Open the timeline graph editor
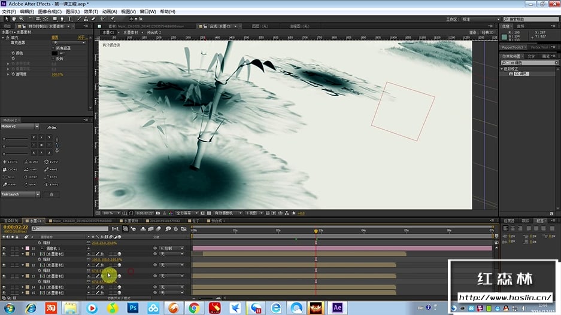 click(184, 228)
